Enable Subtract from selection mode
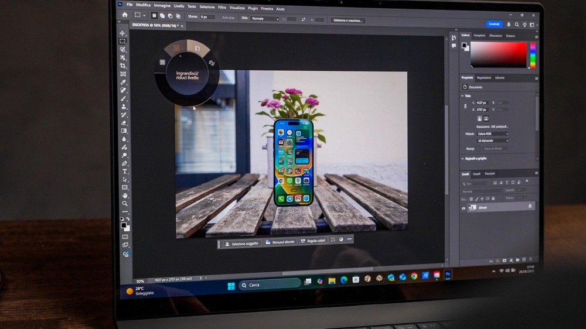The image size is (586, 329). (x=170, y=16)
